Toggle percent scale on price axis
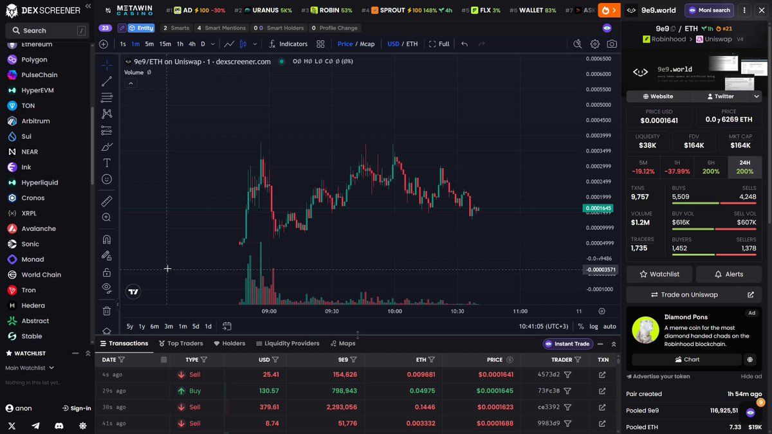Screen dimensions: 772x434 (581, 326)
